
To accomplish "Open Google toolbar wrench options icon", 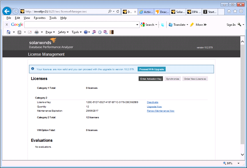I will [239, 25].
